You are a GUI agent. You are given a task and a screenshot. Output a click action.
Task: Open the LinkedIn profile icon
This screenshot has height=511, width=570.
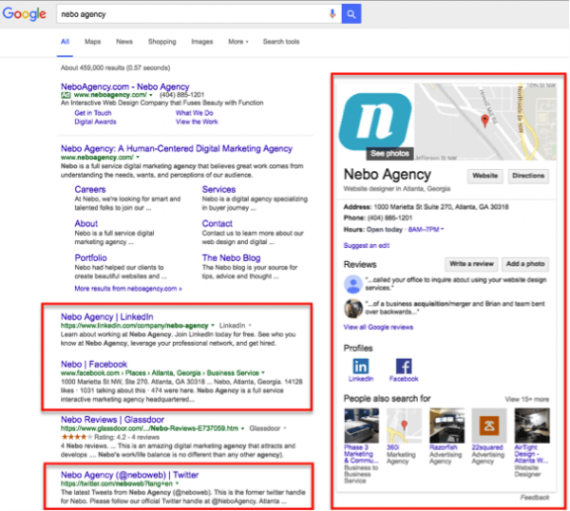point(362,367)
